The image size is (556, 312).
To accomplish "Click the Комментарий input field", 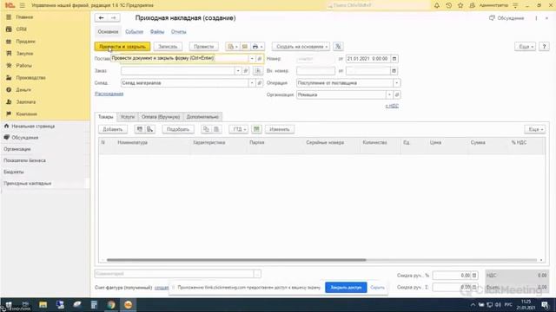I will tap(174, 274).
